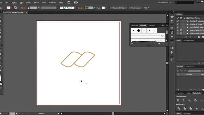Screen dimensions: 204x115
Task: Toggle the Save For Web GIF action checkmark
Action: pos(178,30)
